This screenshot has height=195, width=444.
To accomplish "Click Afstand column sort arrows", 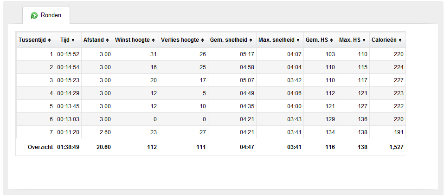I will pyautogui.click(x=107, y=40).
